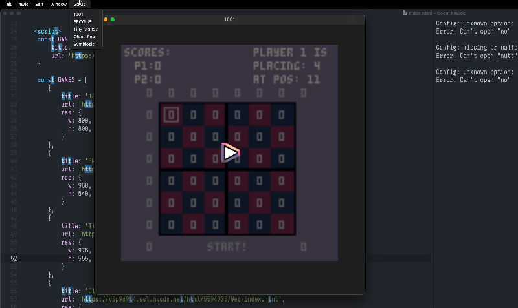Click the h: 555, line on editor line 52
This screenshot has height=308, width=518.
click(x=79, y=258)
